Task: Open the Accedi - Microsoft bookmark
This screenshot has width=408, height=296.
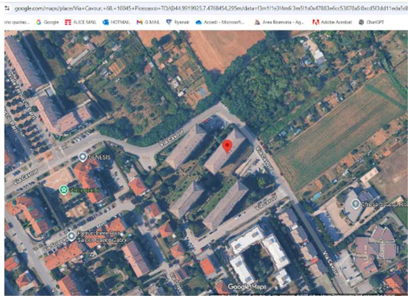Action: tap(220, 22)
